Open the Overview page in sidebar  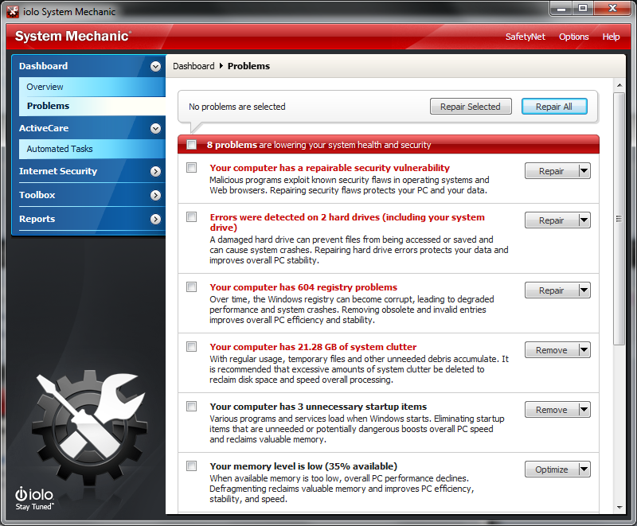click(45, 87)
